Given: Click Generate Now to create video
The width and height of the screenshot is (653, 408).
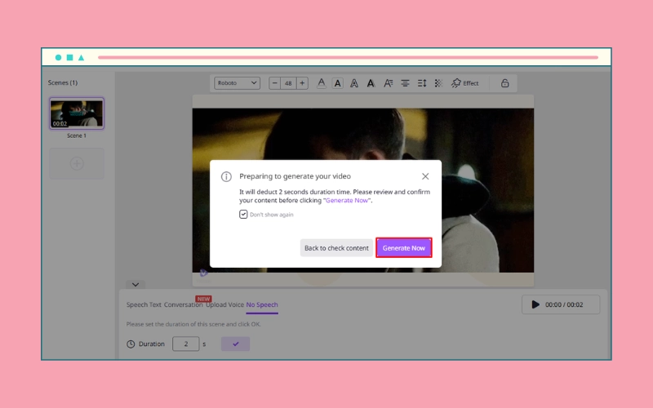Looking at the screenshot, I should coord(403,248).
